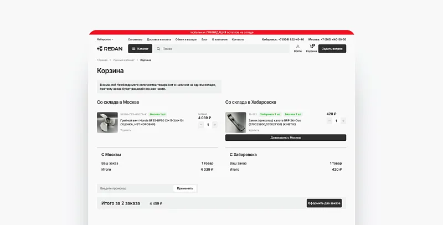Click the search magnifier icon
443x225 pixels.
[158, 49]
